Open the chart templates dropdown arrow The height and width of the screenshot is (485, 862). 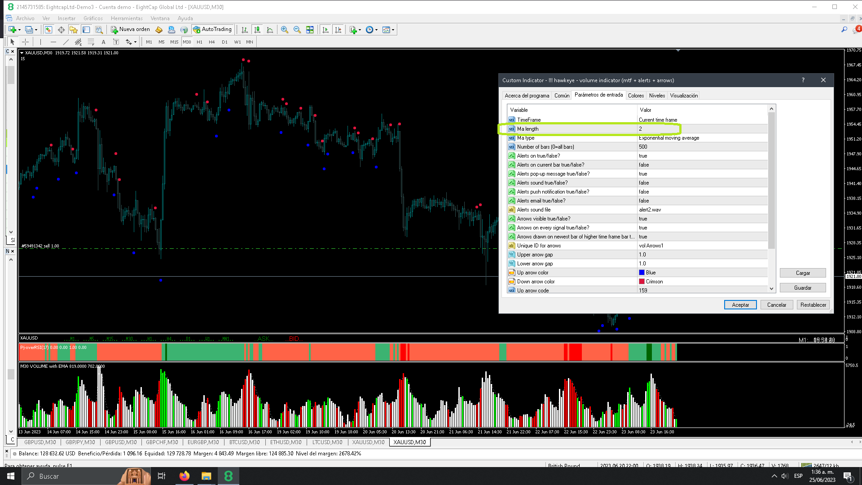(393, 30)
